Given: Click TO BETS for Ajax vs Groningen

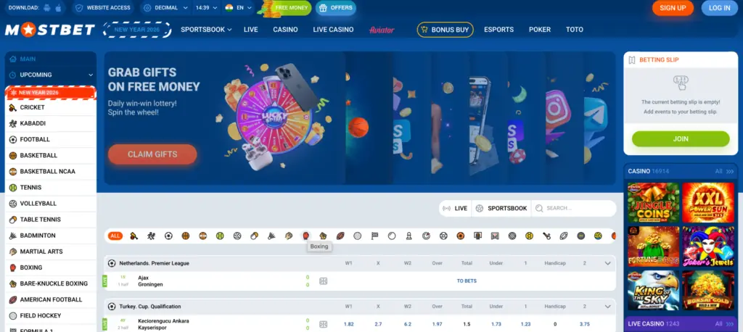Looking at the screenshot, I should [467, 281].
